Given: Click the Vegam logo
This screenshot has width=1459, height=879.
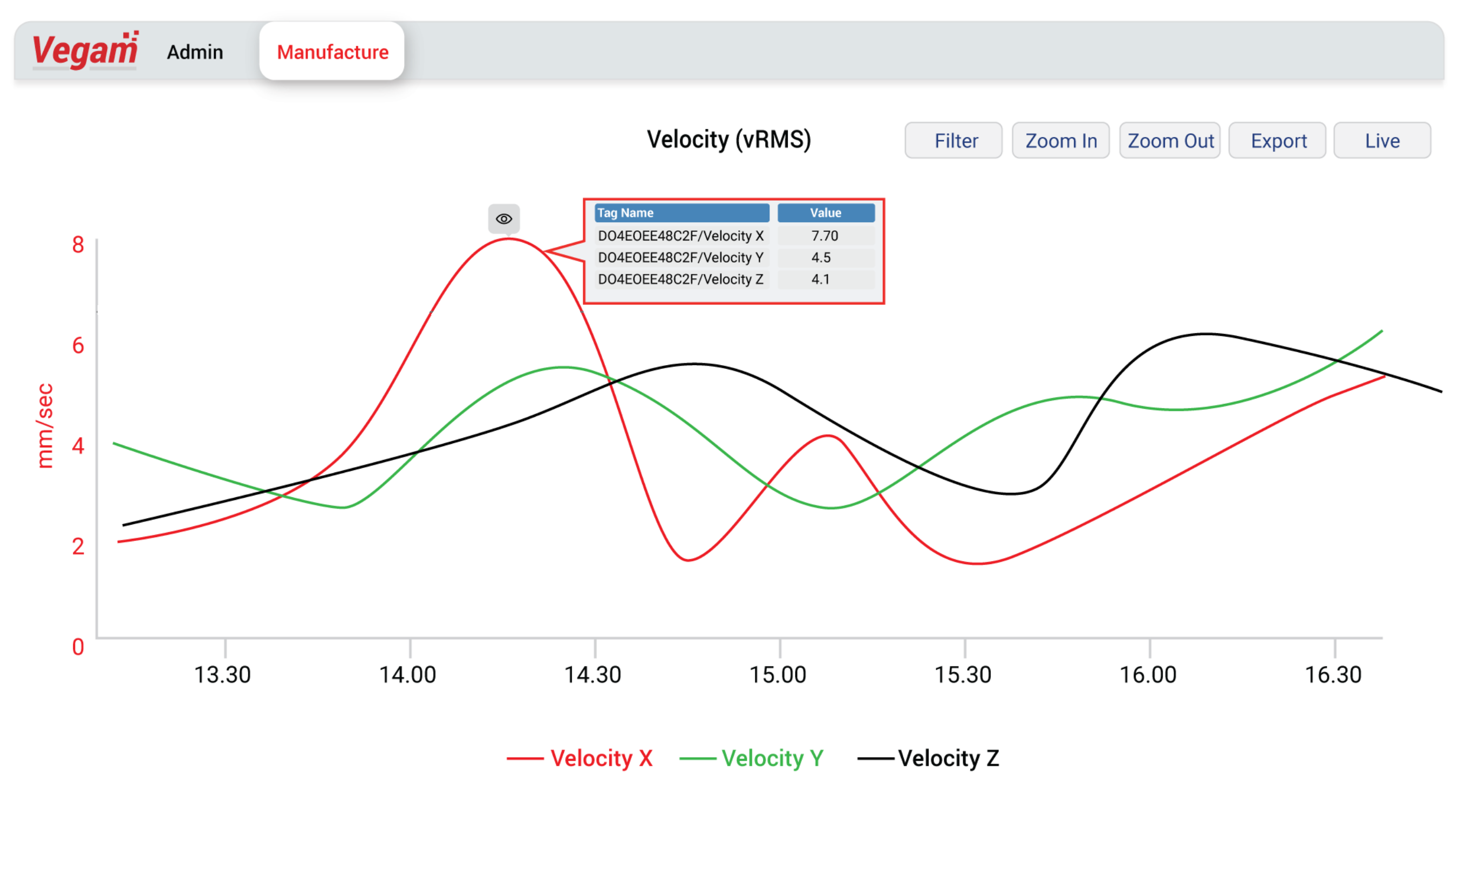Looking at the screenshot, I should (85, 51).
